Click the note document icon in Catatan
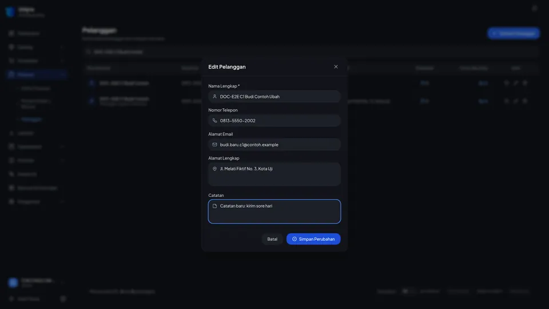Screen dimensions: 549x309 point(214,206)
